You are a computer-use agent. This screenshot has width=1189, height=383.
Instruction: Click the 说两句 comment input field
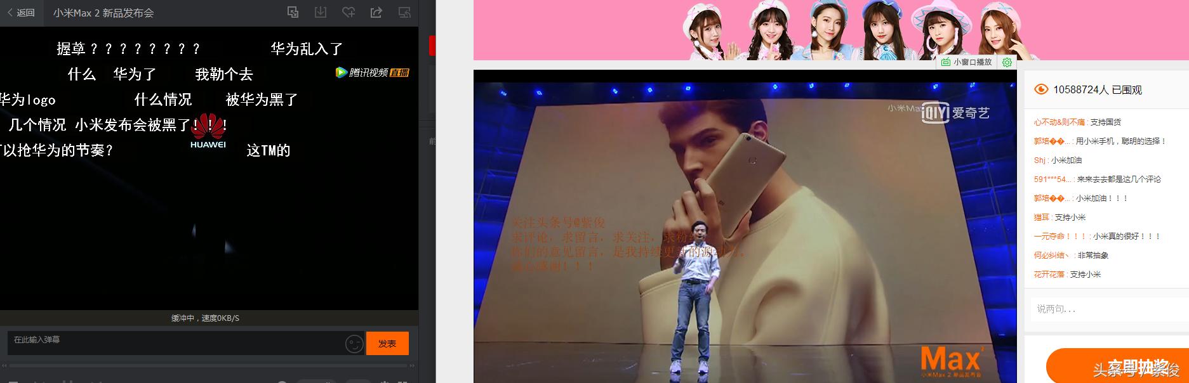1106,309
